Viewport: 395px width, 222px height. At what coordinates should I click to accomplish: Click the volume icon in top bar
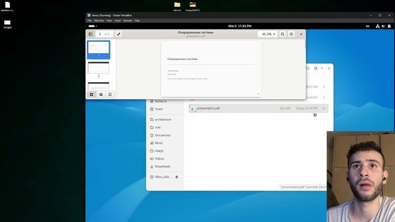pos(383,26)
